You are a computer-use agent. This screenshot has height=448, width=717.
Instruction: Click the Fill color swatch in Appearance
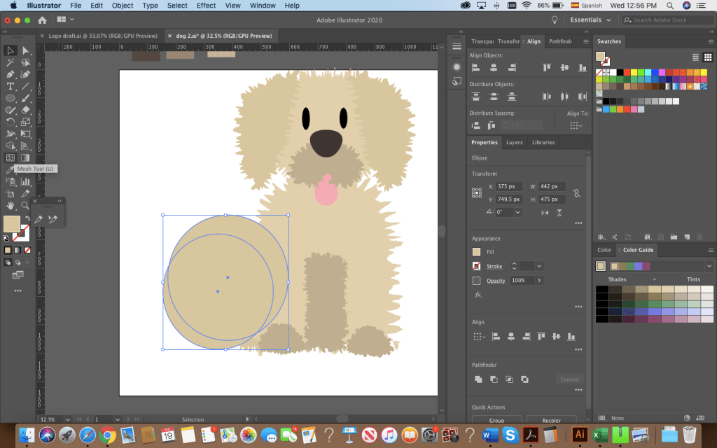pos(477,252)
